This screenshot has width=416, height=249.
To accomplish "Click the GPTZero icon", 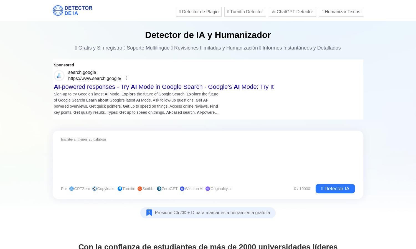I will pyautogui.click(x=72, y=189).
